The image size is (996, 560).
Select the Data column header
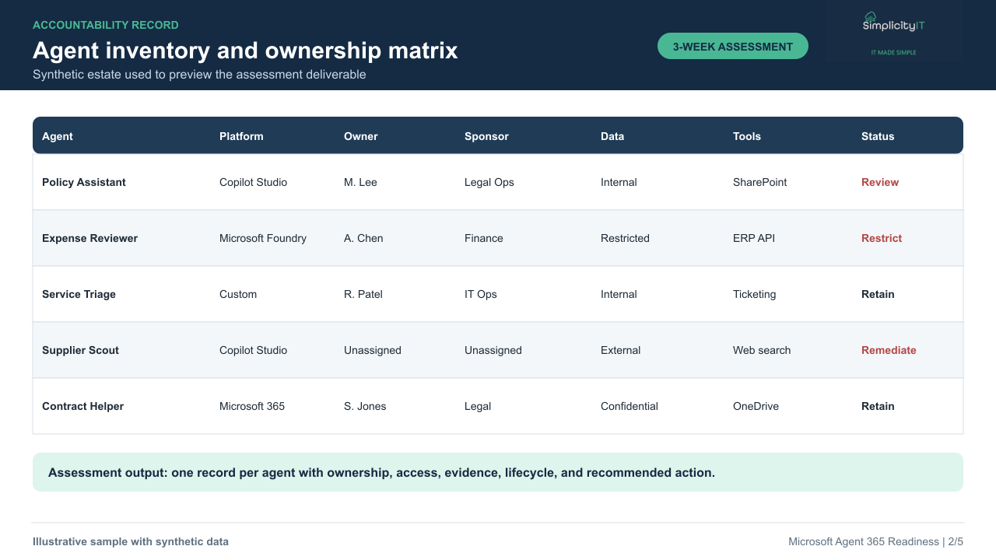tap(612, 136)
